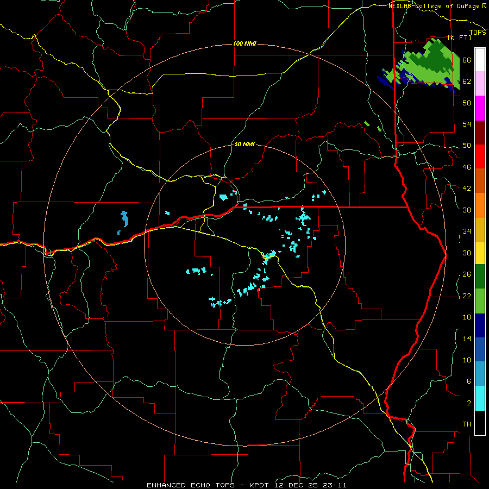Pick the cyan swatch beside 2
The image size is (489, 489).
point(480,398)
